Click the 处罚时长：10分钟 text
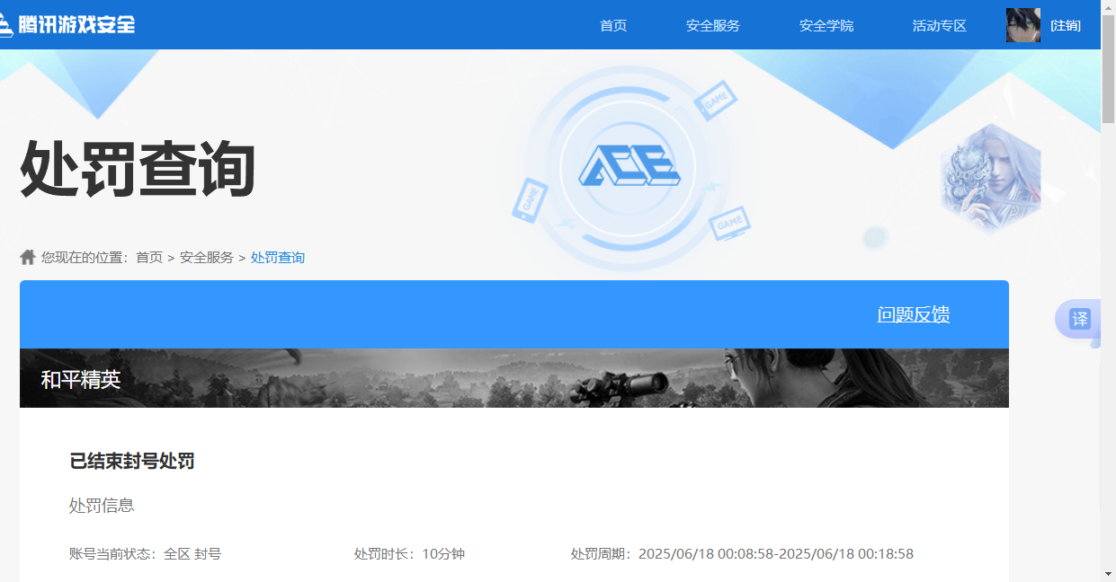Viewport: 1116px width, 582px height. pyautogui.click(x=409, y=554)
